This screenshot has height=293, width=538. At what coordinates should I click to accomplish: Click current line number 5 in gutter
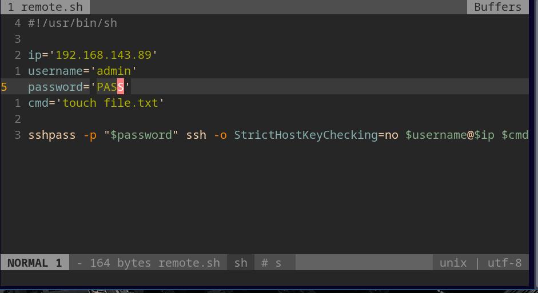(4, 87)
